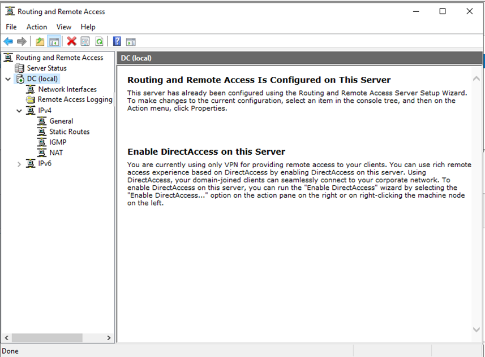
Task: Click the Server Status icon
Action: 19,68
